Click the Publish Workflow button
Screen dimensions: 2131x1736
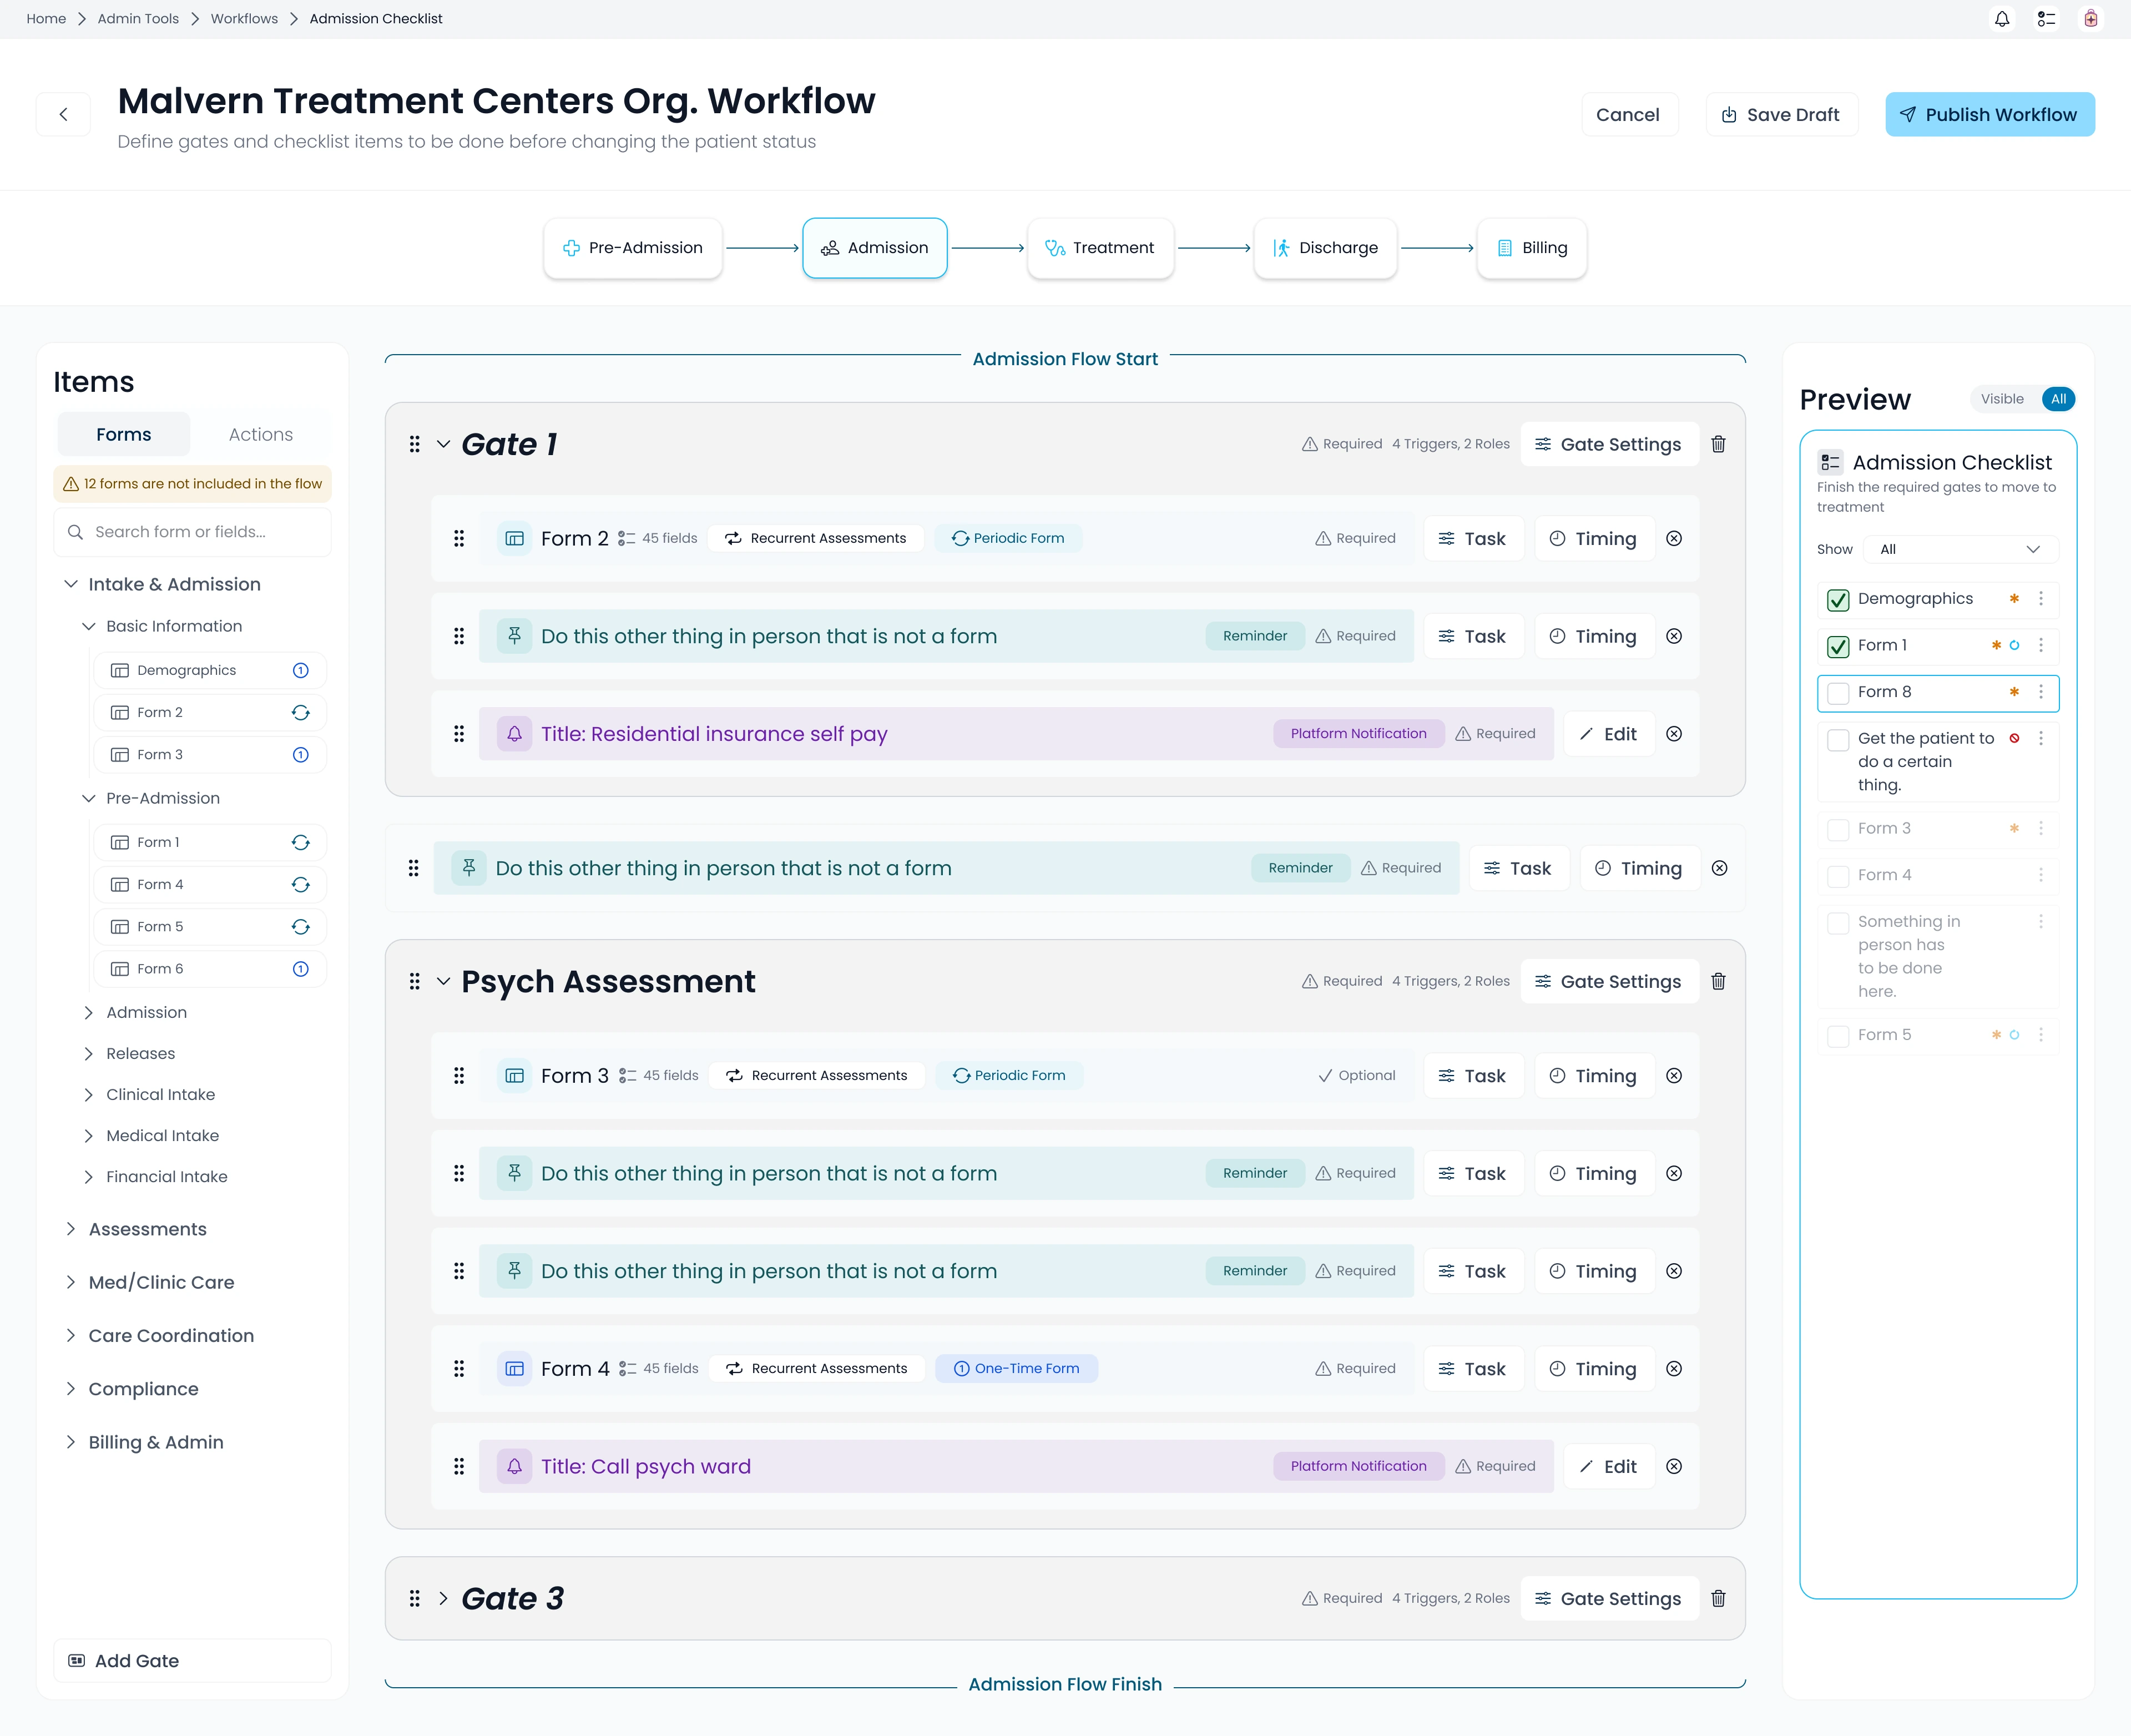pyautogui.click(x=1990, y=115)
